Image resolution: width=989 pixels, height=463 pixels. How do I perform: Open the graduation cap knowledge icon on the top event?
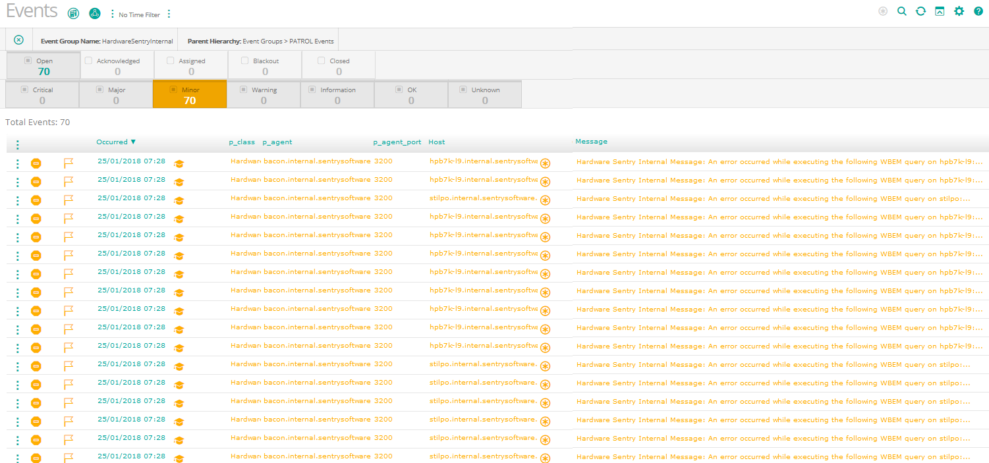[x=179, y=164]
